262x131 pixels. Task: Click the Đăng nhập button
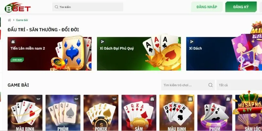pyautogui.click(x=207, y=7)
